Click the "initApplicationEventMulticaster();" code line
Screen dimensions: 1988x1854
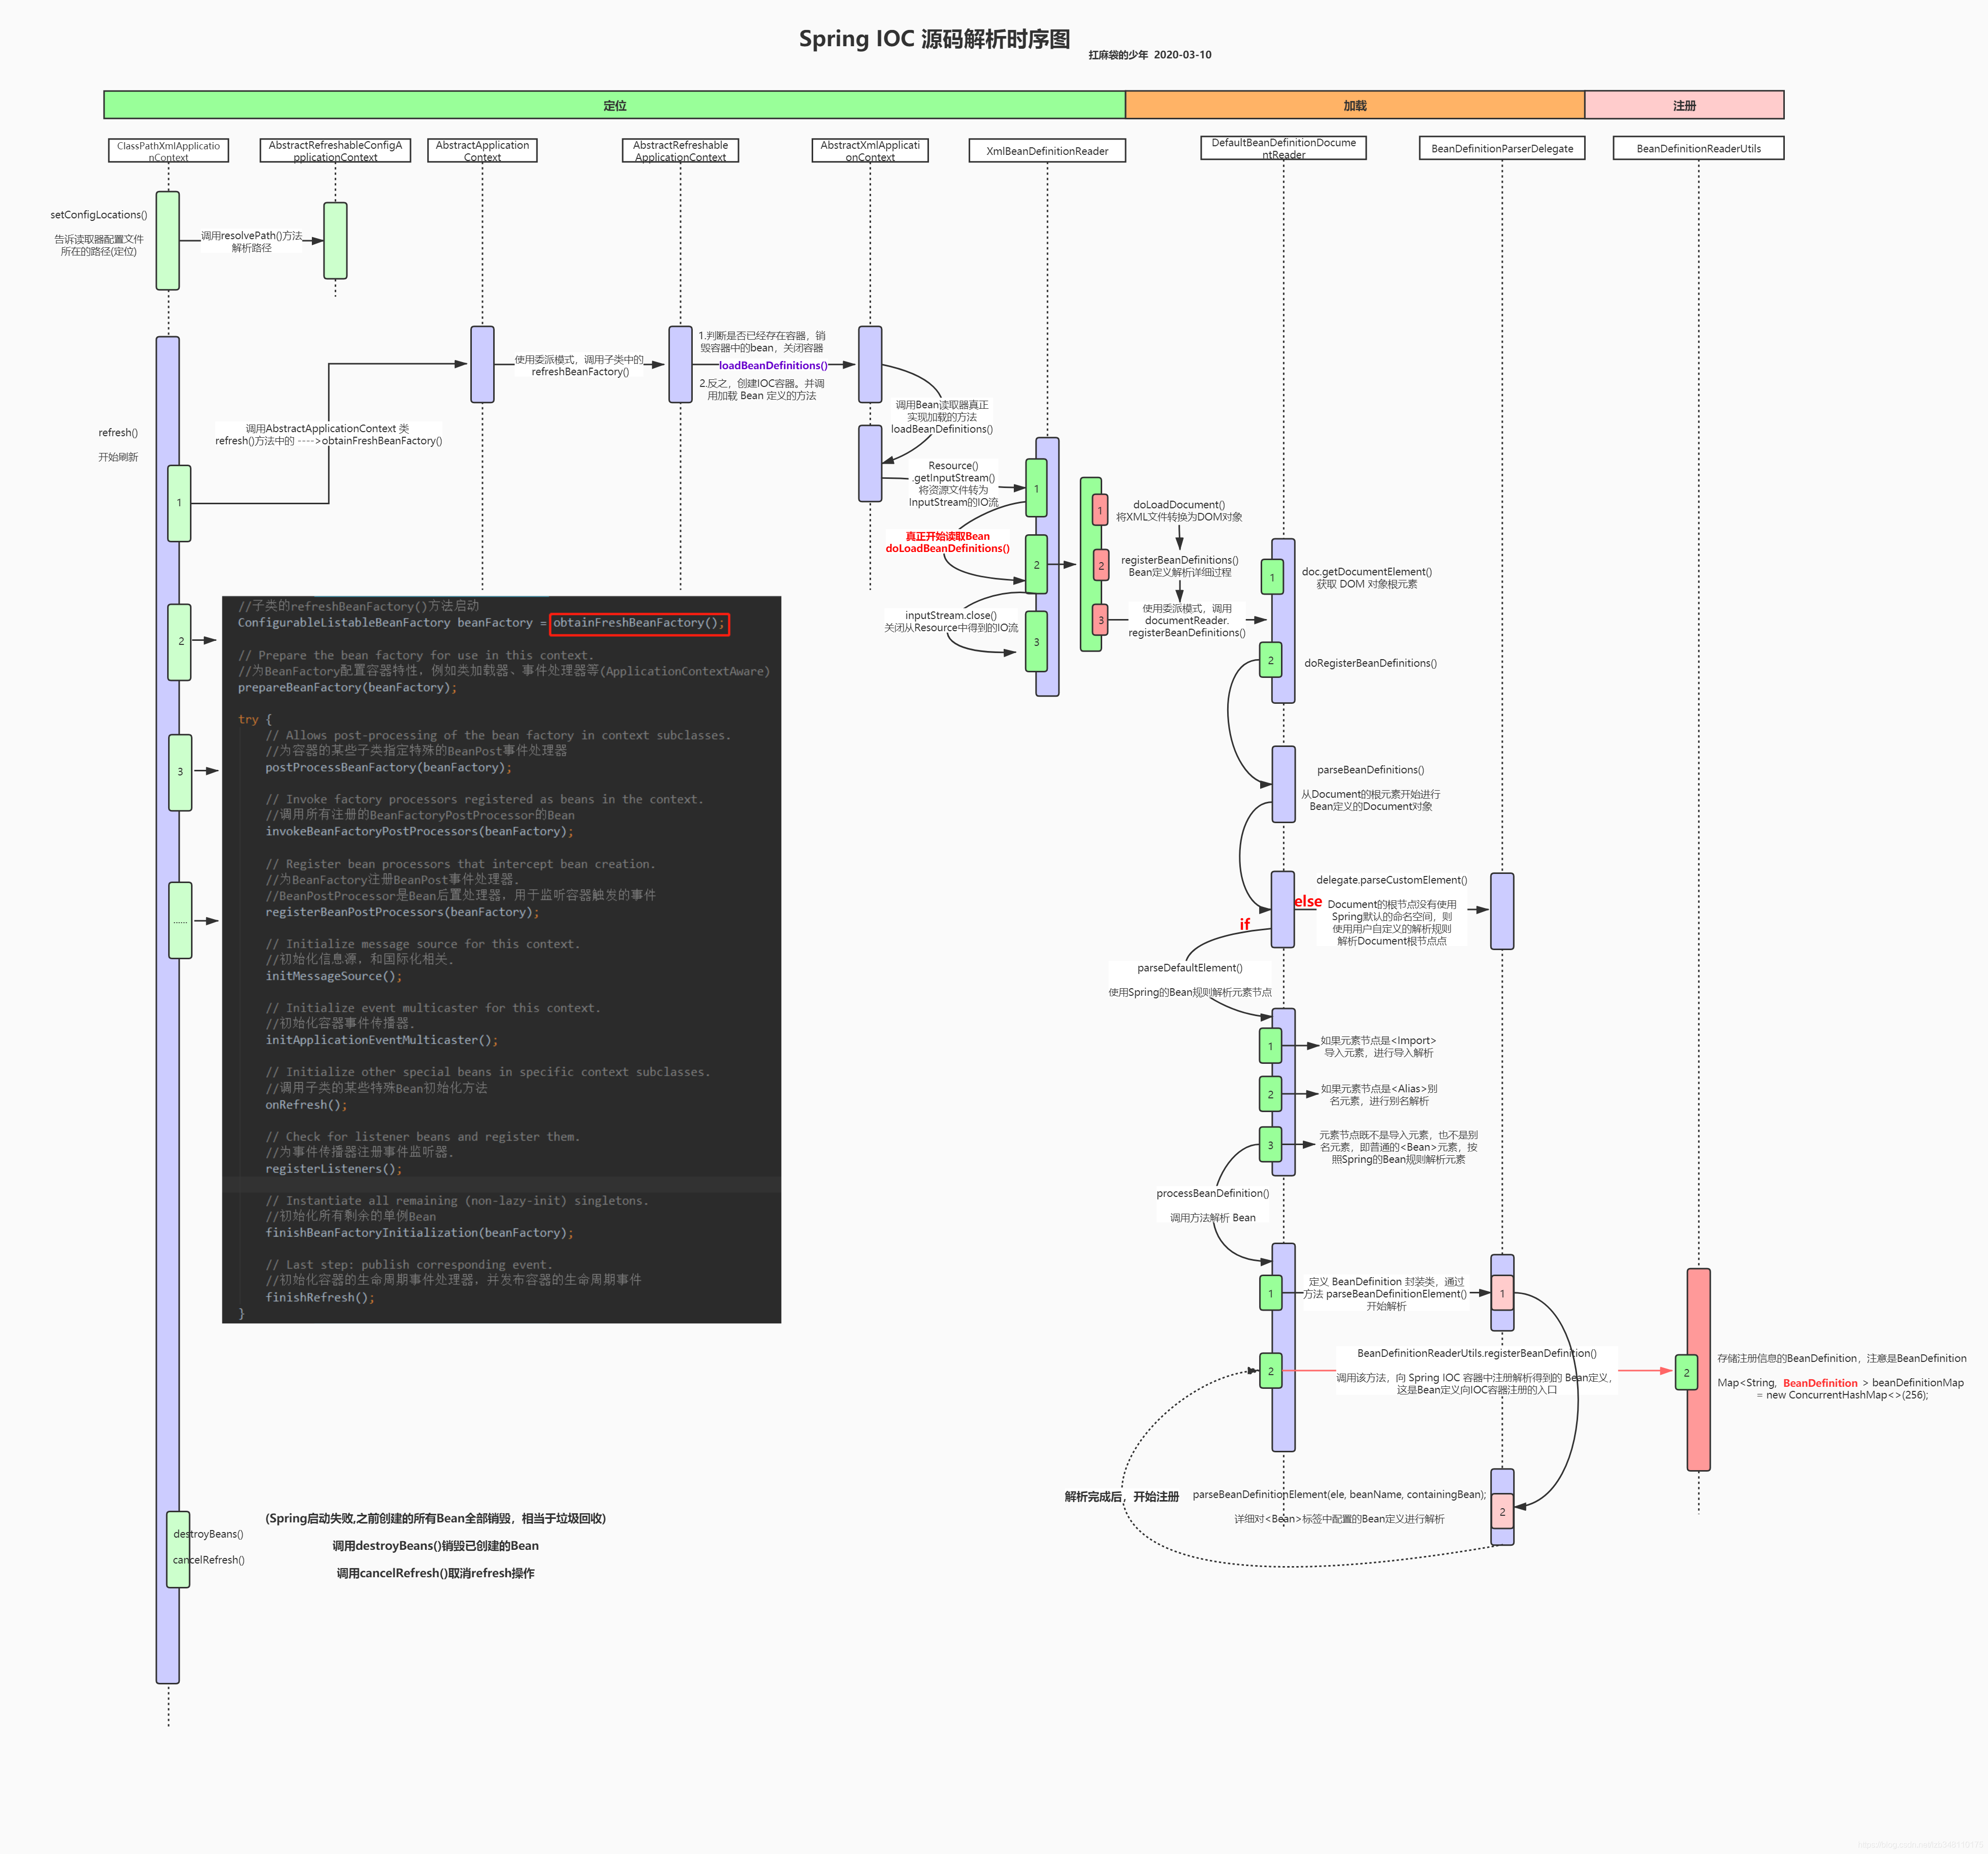[x=381, y=1041]
